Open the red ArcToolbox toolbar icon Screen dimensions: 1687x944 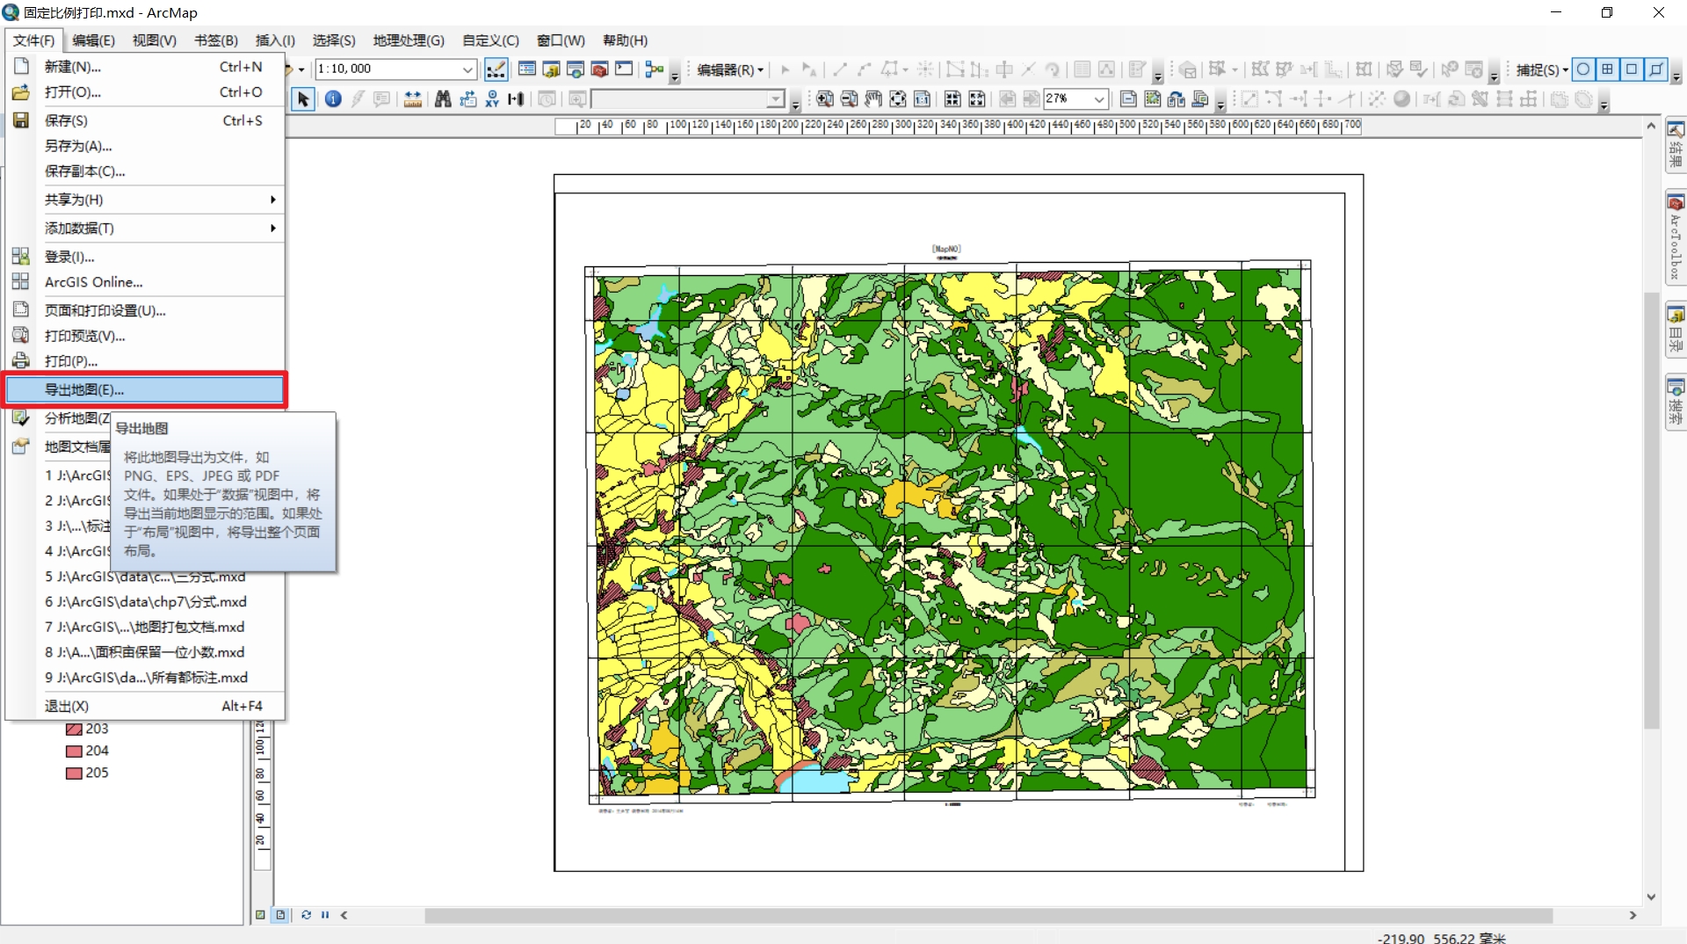600,69
